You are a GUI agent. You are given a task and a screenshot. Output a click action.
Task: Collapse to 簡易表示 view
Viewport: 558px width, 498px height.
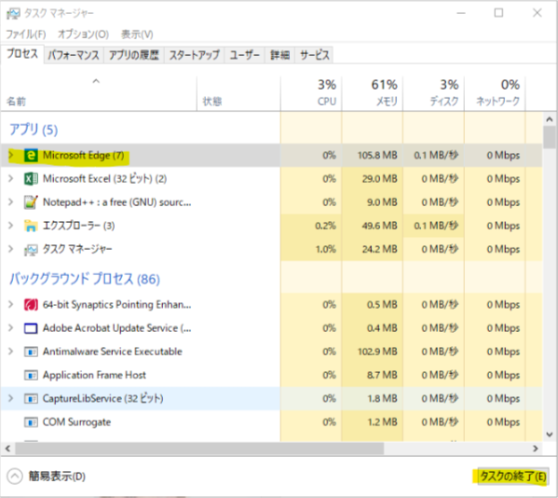pos(47,477)
